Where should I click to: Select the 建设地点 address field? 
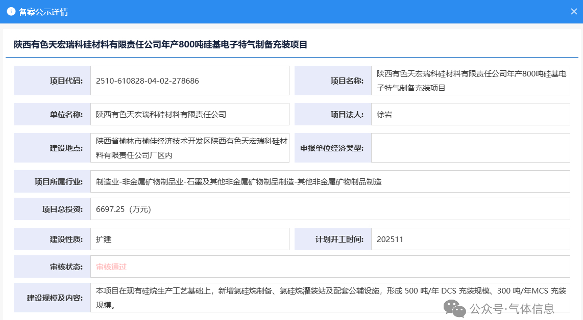click(189, 148)
